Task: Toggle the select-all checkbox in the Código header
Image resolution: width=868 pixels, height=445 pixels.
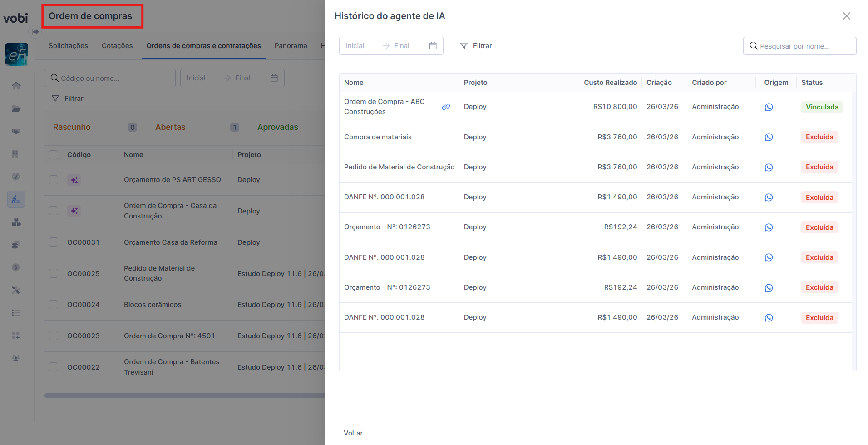Action: [54, 155]
